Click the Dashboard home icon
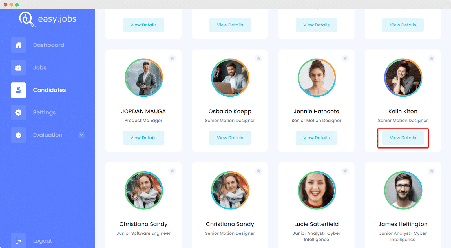 pyautogui.click(x=18, y=45)
